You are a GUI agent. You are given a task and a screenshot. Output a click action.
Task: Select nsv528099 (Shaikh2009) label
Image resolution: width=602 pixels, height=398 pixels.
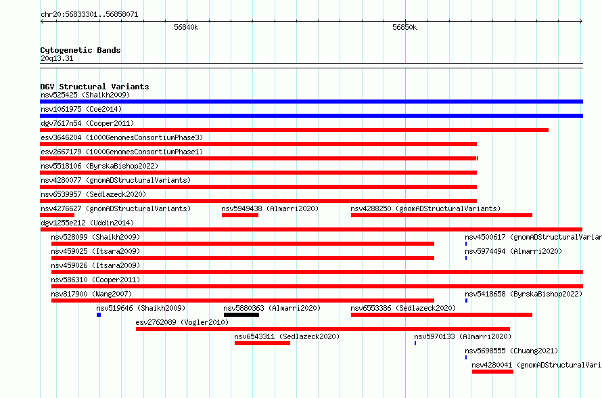click(x=95, y=237)
